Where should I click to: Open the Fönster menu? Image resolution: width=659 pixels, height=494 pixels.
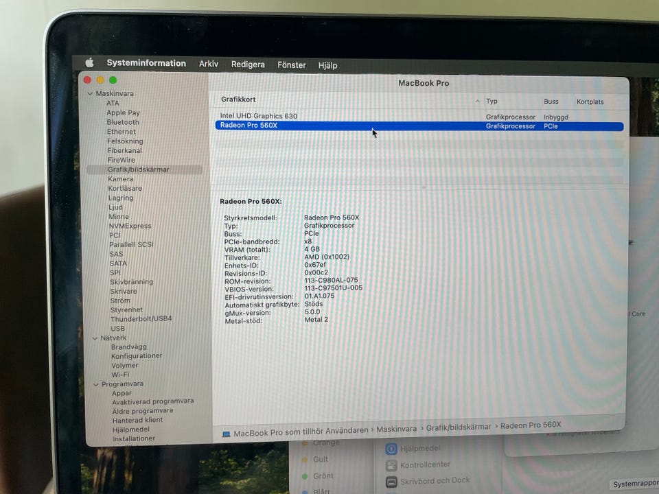tap(292, 65)
